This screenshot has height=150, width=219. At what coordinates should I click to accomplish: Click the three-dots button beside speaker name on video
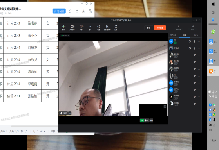(x=70, y=113)
